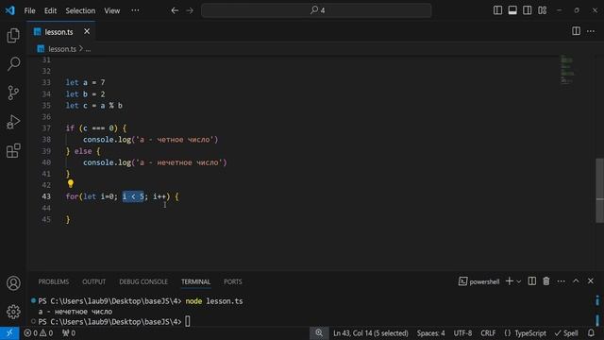Open the Source Control view
Viewport: 604px width, 340px height.
[13, 93]
